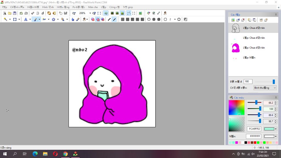Image resolution: width=281 pixels, height=158 pixels.
Task: Toggle the first blend mode overlapping squares
Action: 93,19
